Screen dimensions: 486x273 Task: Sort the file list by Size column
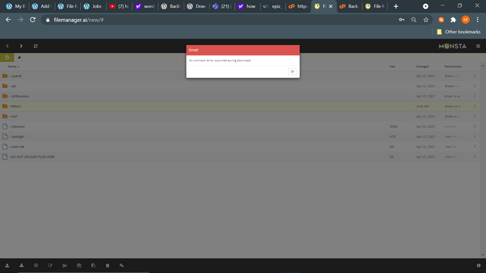392,67
